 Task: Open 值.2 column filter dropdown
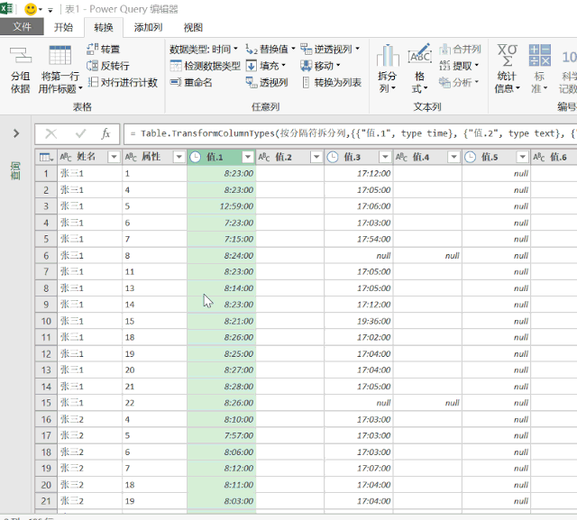coord(316,157)
